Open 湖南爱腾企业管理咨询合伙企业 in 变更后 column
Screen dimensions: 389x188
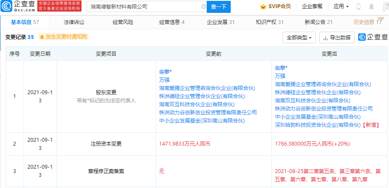pos(323,84)
